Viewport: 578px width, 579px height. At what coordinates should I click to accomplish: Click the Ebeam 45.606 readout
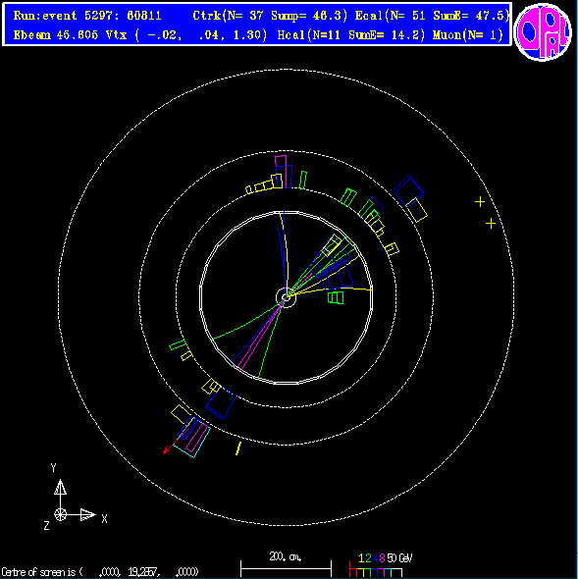point(56,35)
